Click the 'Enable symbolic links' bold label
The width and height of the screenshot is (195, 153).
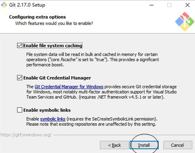(x=47, y=110)
